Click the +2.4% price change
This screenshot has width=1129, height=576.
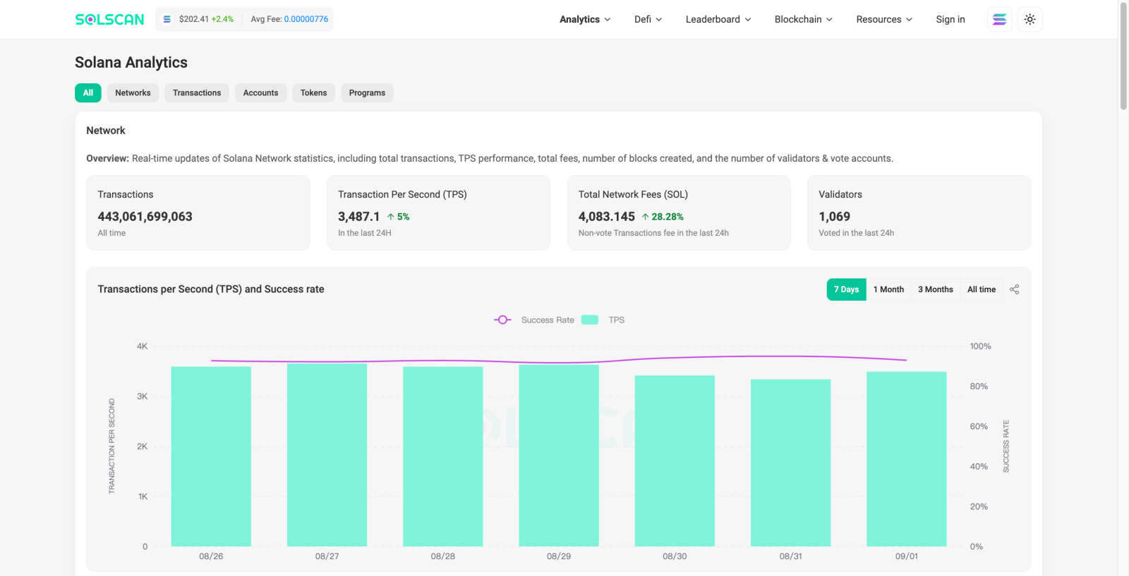(x=222, y=19)
